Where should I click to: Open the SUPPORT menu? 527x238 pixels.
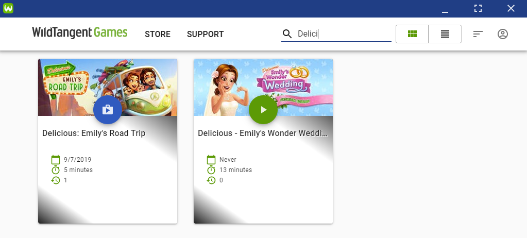pos(206,35)
